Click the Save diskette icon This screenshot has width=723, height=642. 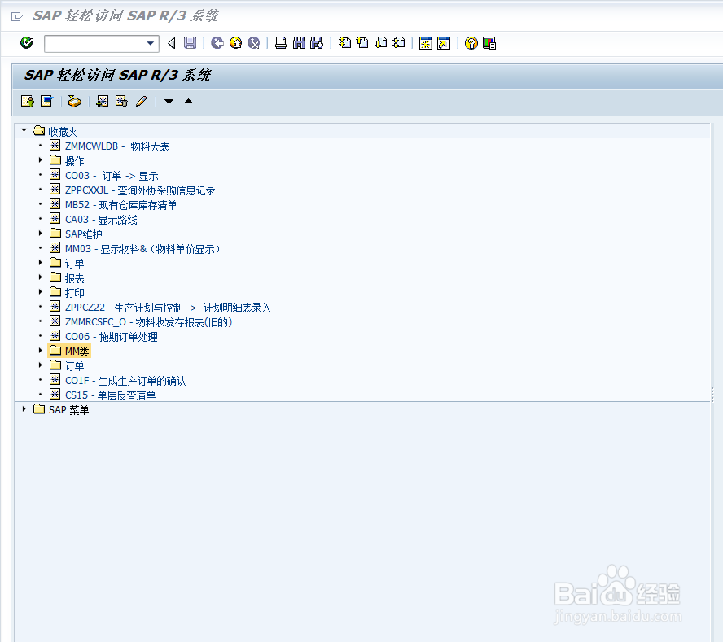[190, 43]
